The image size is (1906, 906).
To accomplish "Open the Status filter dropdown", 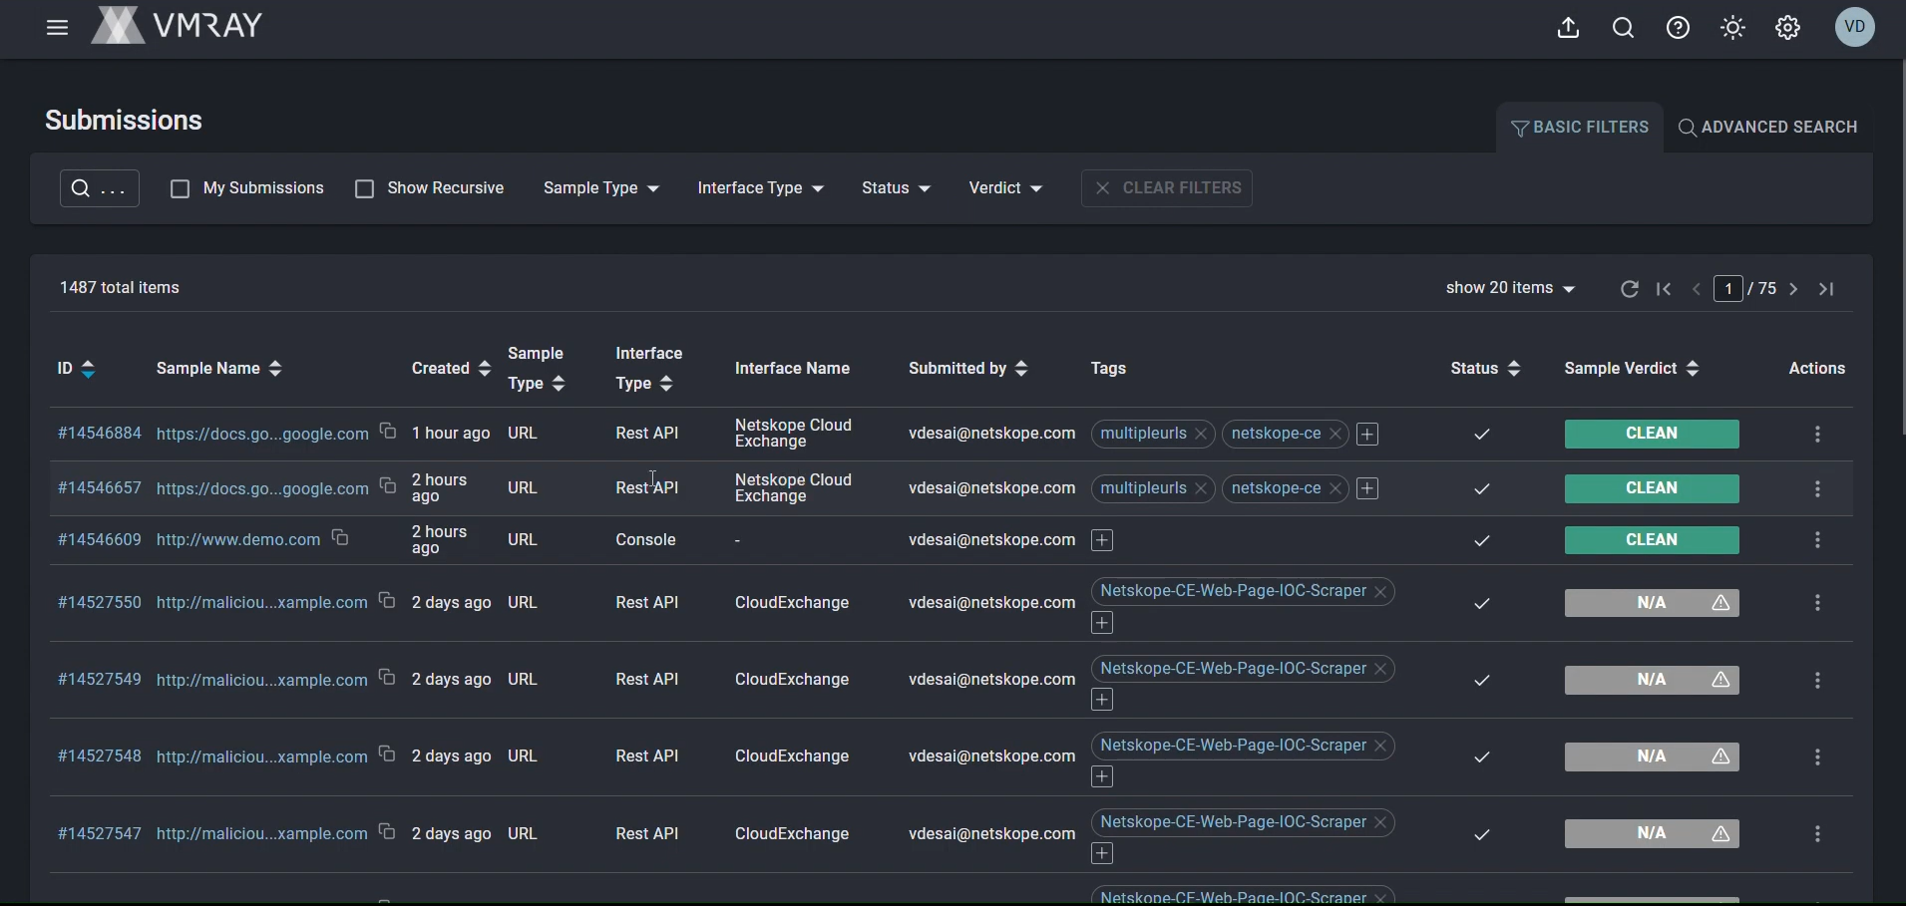I will [x=897, y=188].
